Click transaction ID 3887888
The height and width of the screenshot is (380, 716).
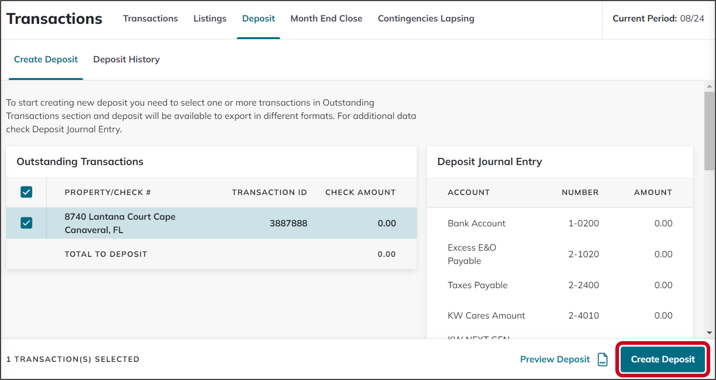point(289,223)
